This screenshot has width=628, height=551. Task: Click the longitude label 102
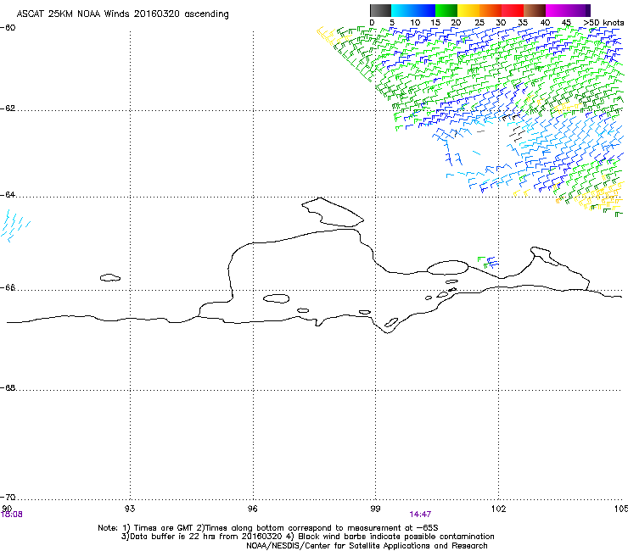click(498, 509)
